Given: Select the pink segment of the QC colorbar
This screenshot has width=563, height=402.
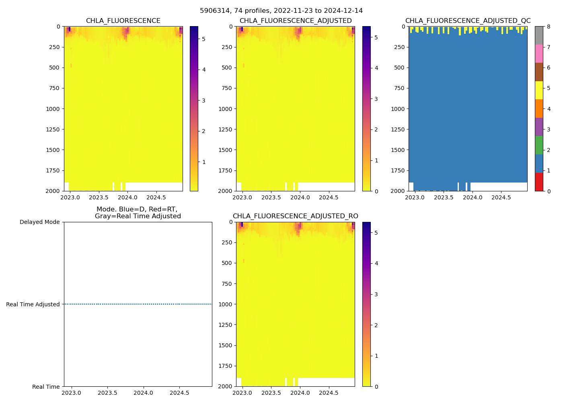Looking at the screenshot, I should (x=539, y=53).
